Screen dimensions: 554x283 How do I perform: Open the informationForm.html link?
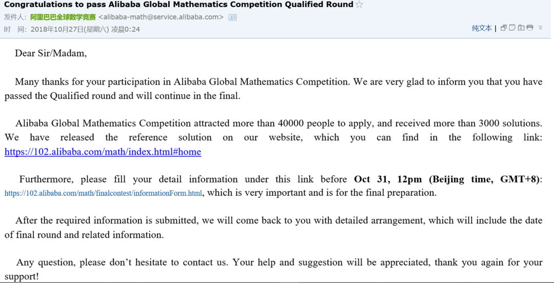[103, 193]
